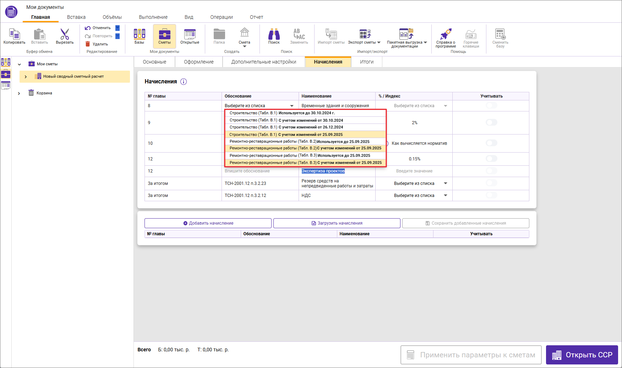Switch to the Итоги tab

pyautogui.click(x=366, y=62)
